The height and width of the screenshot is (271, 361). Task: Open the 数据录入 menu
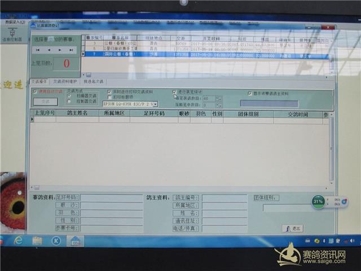(11, 22)
